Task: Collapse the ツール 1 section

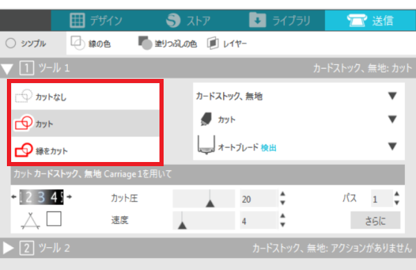Action: [x=7, y=69]
